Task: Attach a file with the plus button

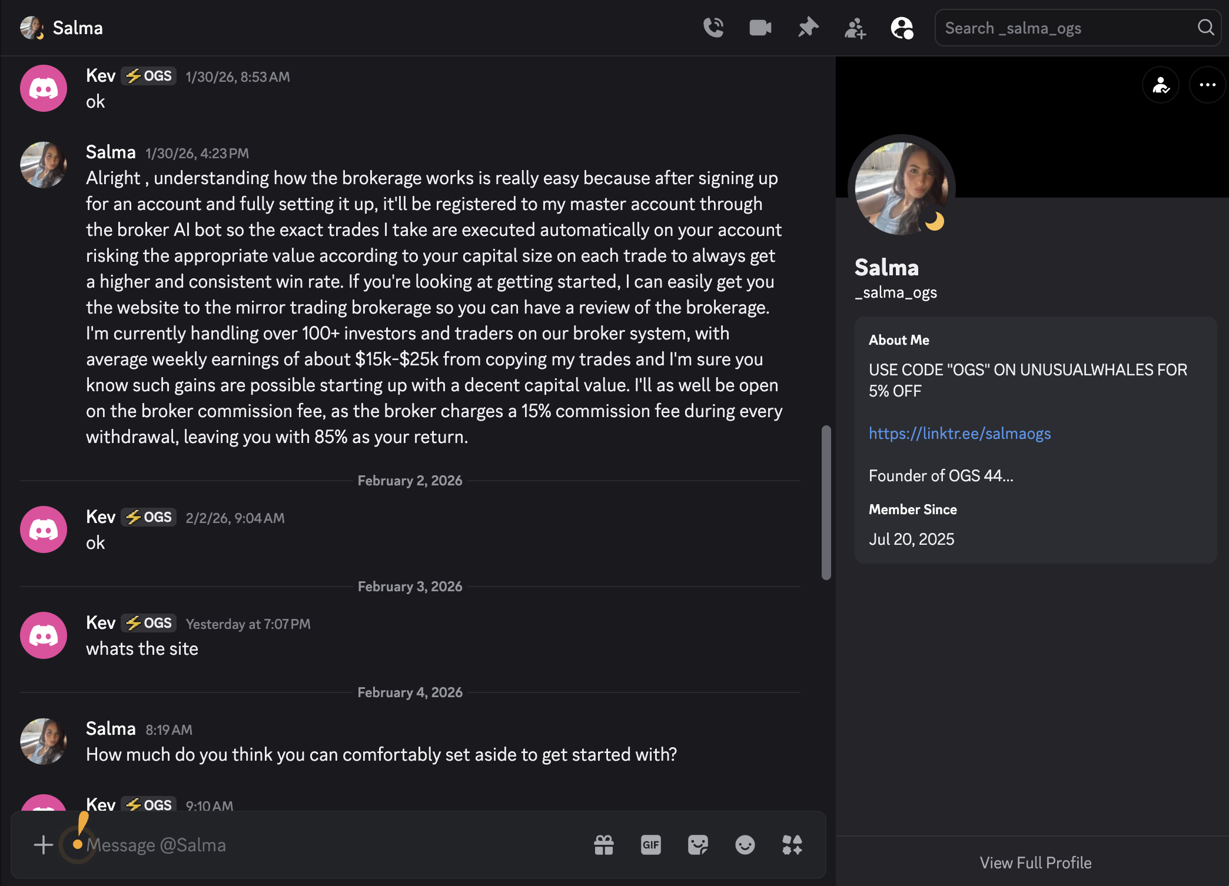Action: click(42, 845)
